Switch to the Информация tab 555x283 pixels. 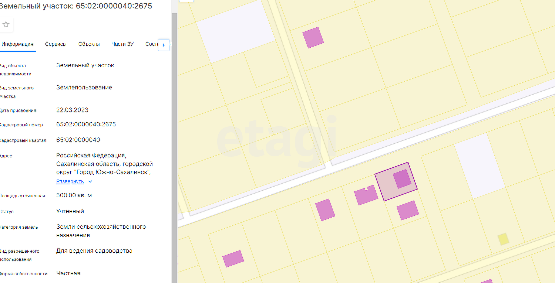pos(17,44)
